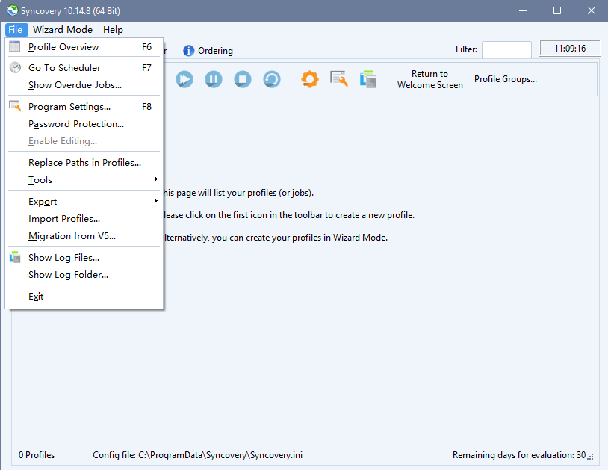
Task: Choose Password Protection... menu item
Action: (x=76, y=124)
